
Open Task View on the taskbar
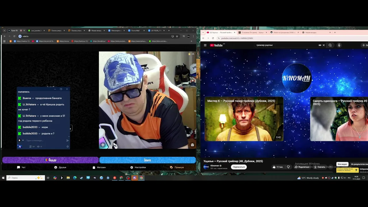48,178
